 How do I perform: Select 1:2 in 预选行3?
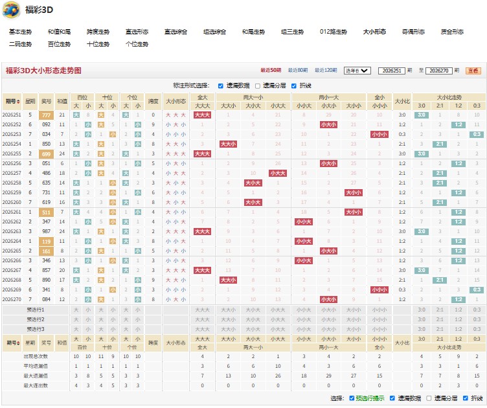click(459, 329)
